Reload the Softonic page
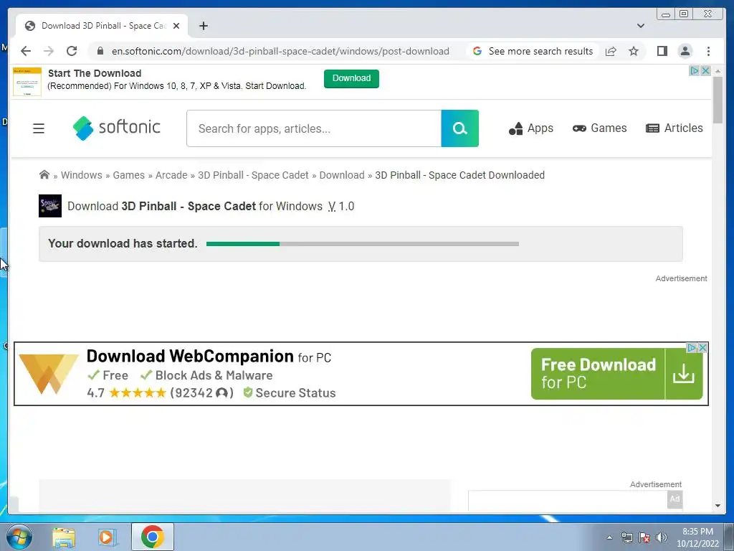Viewport: 734px width, 551px height. (x=72, y=51)
